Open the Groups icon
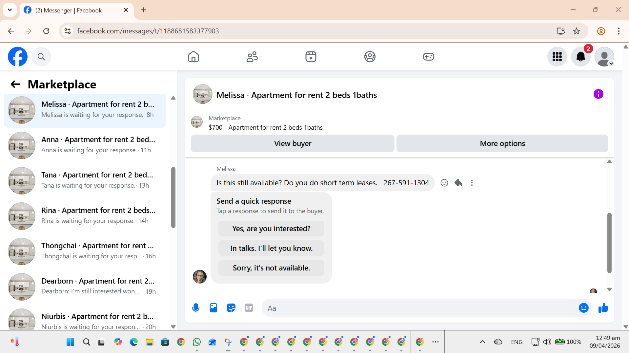 pyautogui.click(x=370, y=57)
